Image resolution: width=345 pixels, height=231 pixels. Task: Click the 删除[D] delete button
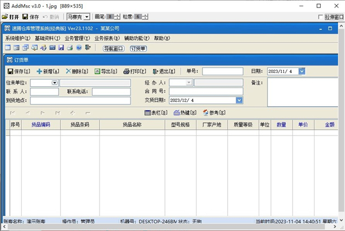(x=77, y=71)
